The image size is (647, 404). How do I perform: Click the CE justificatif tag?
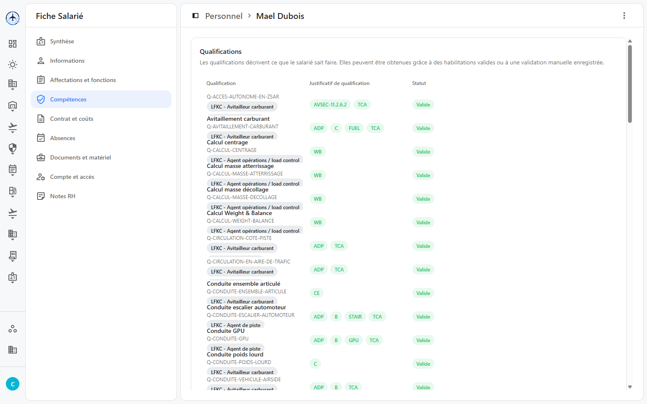point(317,293)
